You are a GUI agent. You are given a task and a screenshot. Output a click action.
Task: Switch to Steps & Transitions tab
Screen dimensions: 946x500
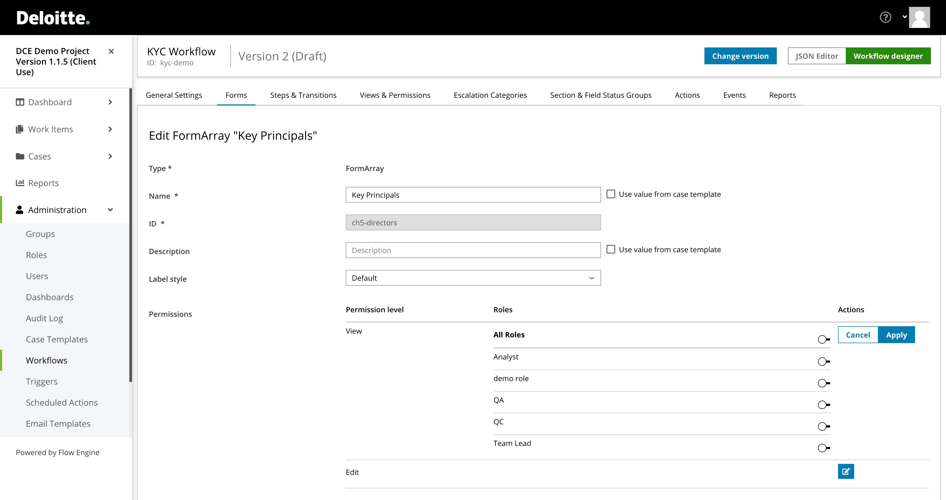click(x=303, y=95)
